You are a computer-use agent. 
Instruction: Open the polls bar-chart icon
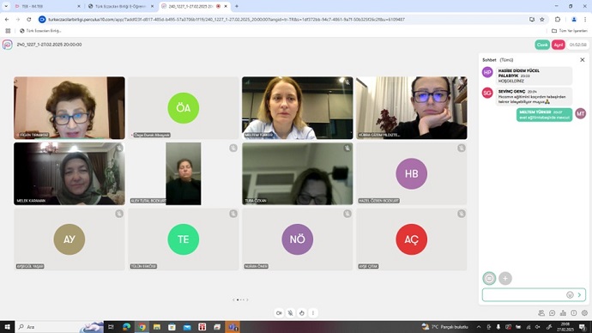[x=563, y=313]
